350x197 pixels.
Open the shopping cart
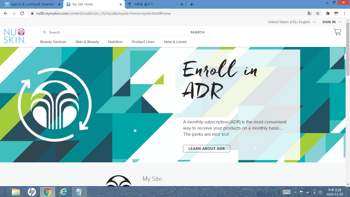pyautogui.click(x=337, y=32)
